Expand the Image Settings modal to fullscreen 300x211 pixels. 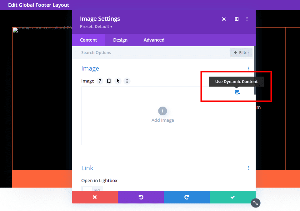tap(224, 19)
